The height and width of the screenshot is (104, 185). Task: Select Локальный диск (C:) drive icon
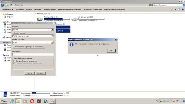pyautogui.click(x=40, y=19)
